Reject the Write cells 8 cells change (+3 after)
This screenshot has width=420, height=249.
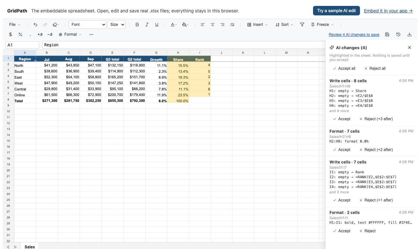[376, 119]
